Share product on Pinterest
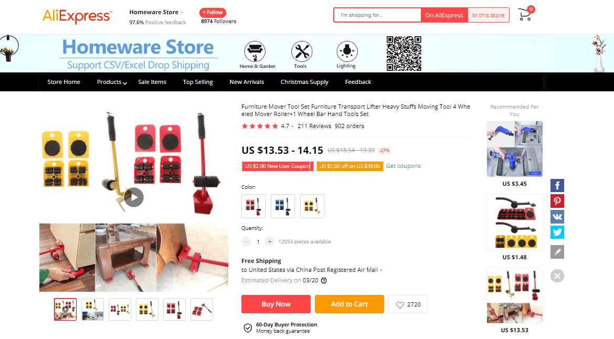 (557, 201)
